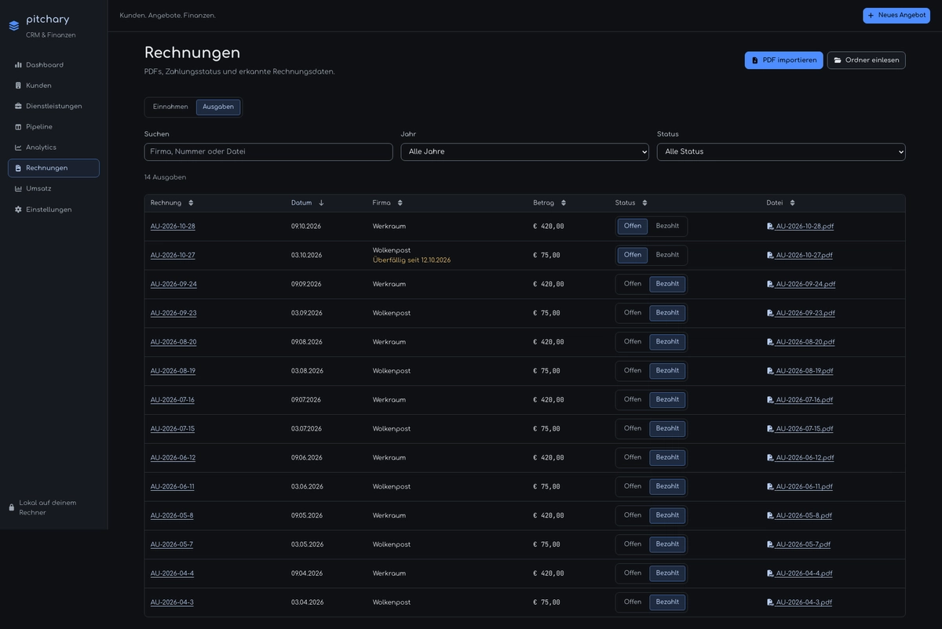942x629 pixels.
Task: Set AU-2026-09-24 status to Offen
Action: coord(633,284)
